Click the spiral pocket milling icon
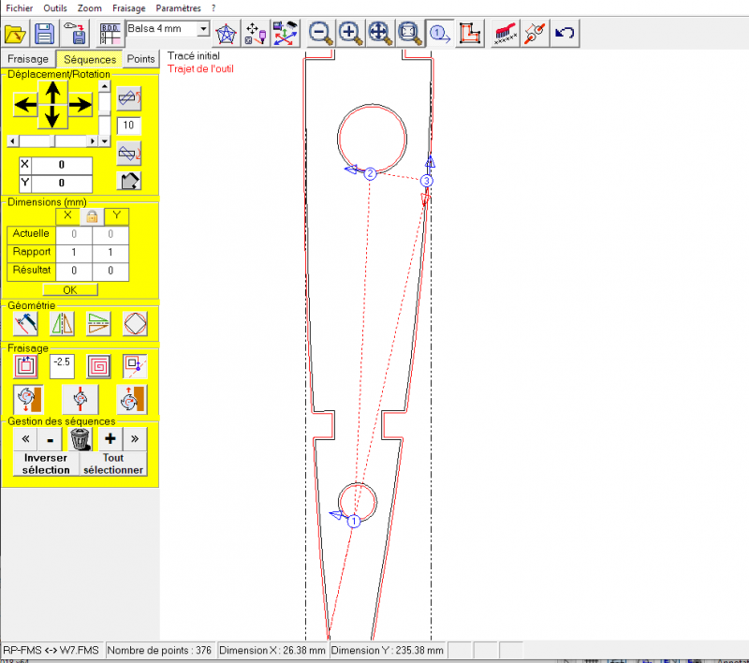 coord(99,367)
